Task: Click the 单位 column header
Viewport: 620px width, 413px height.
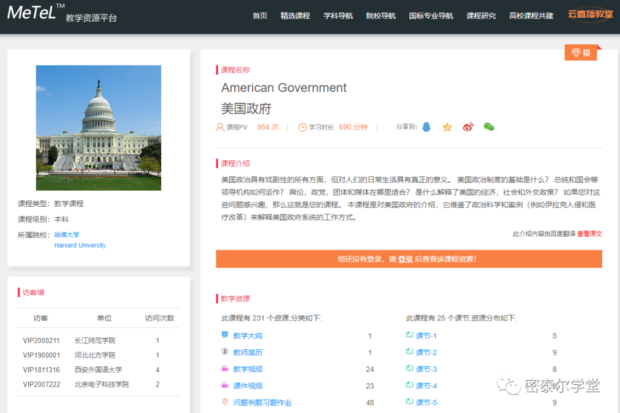Action: click(x=104, y=318)
